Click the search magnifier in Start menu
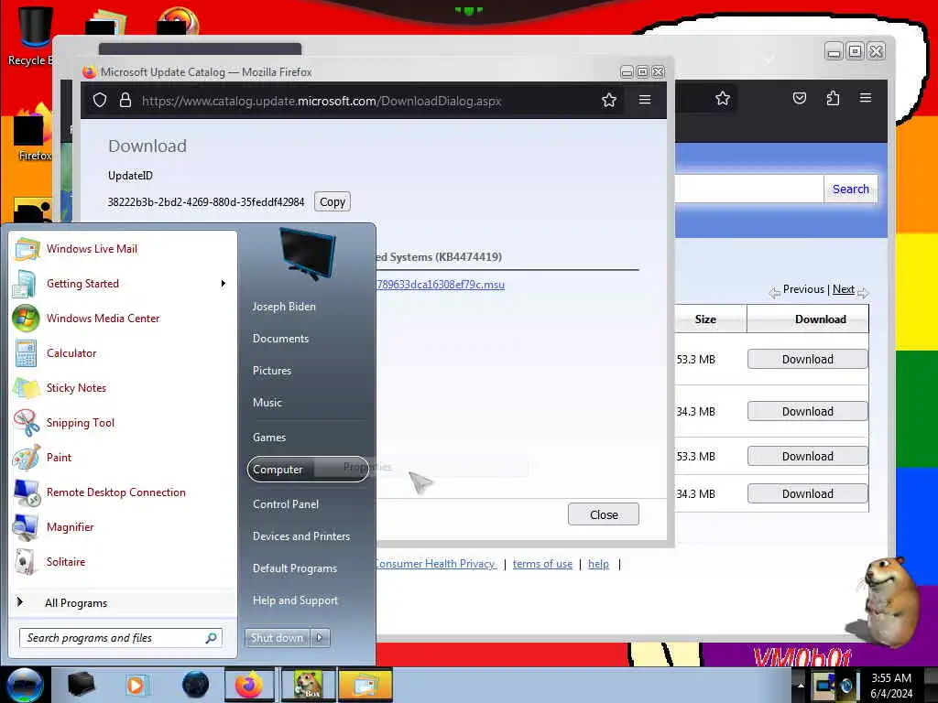 click(x=212, y=638)
